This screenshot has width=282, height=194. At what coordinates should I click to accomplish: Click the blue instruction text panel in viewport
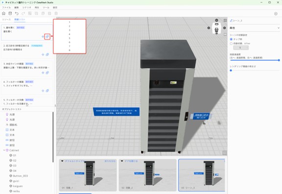click(116, 112)
